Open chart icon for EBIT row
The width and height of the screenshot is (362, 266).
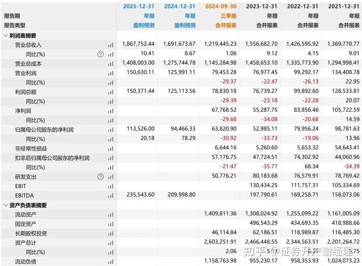[111, 186]
